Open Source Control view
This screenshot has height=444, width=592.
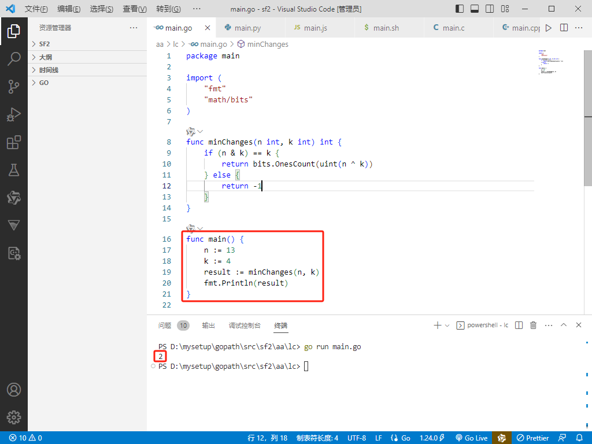[14, 87]
